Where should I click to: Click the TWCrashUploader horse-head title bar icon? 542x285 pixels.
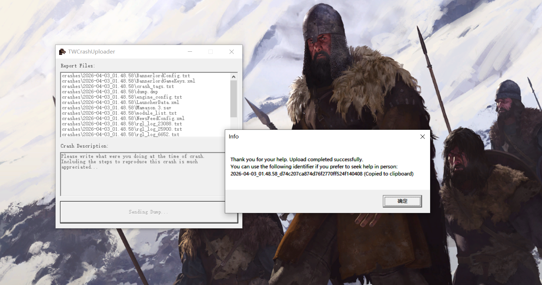[x=62, y=52]
